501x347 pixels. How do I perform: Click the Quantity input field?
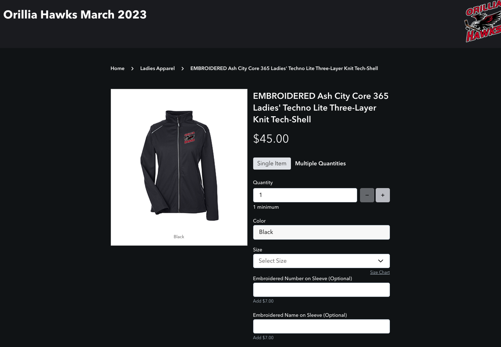pyautogui.click(x=305, y=195)
